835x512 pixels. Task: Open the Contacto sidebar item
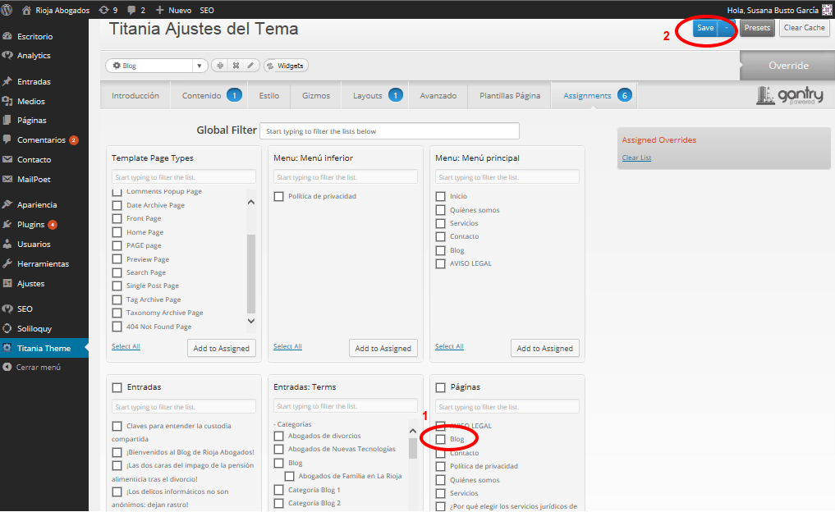coord(34,160)
